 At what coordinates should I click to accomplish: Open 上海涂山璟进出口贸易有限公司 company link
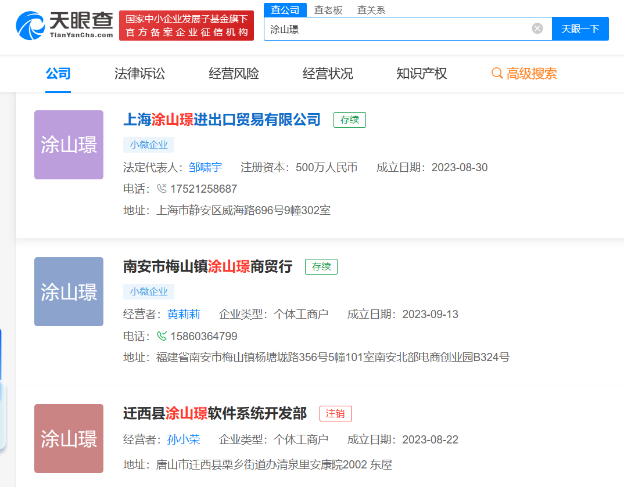pyautogui.click(x=223, y=120)
